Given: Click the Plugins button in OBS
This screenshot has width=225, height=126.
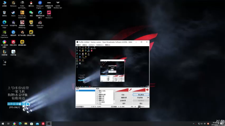Looking at the screenshot, I should click(124, 103).
